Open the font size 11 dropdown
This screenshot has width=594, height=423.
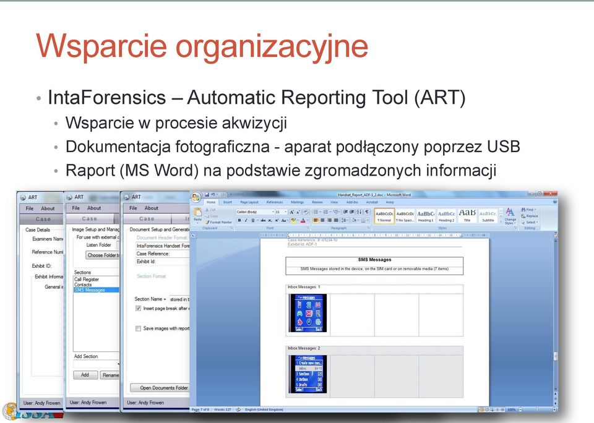pos(286,212)
